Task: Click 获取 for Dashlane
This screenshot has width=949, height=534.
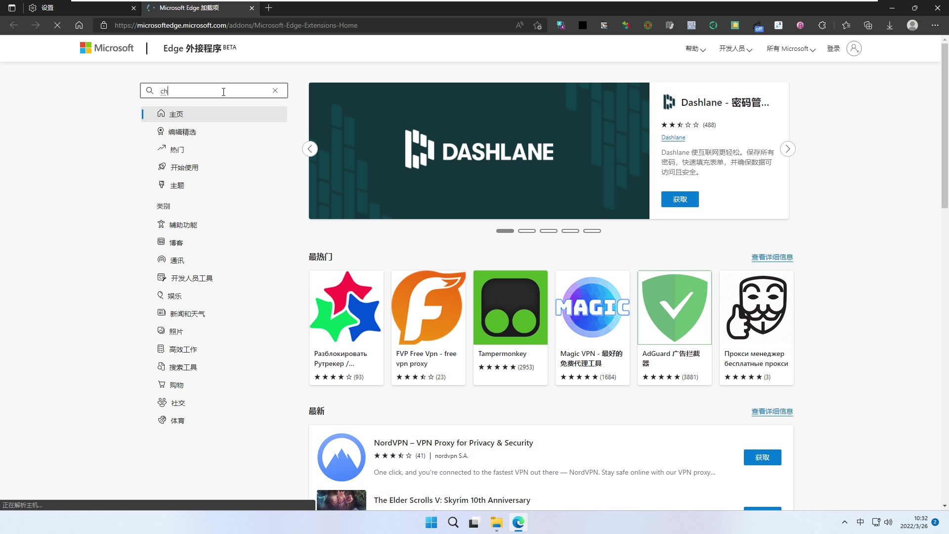Action: pos(680,199)
